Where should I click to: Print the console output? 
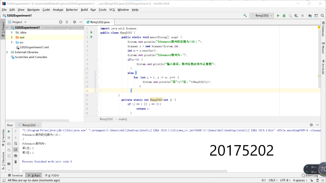coord(16,156)
